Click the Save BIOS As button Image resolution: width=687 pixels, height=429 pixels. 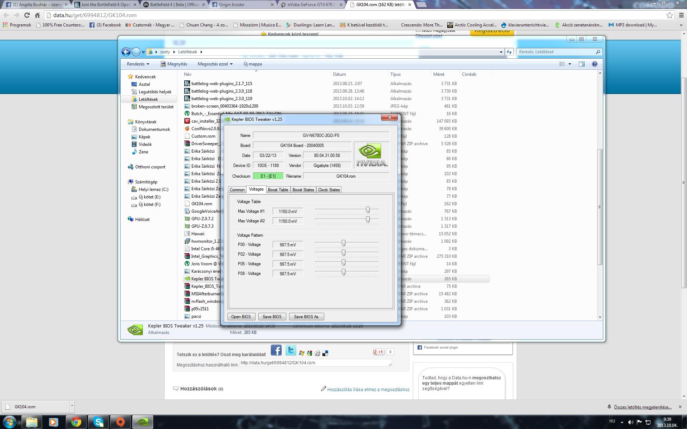click(x=306, y=317)
